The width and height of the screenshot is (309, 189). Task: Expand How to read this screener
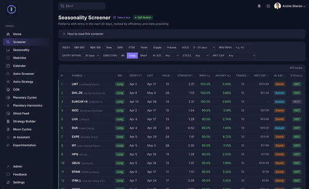click(182, 34)
